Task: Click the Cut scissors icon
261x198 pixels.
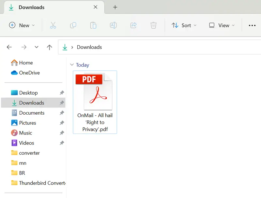Action: [53, 25]
